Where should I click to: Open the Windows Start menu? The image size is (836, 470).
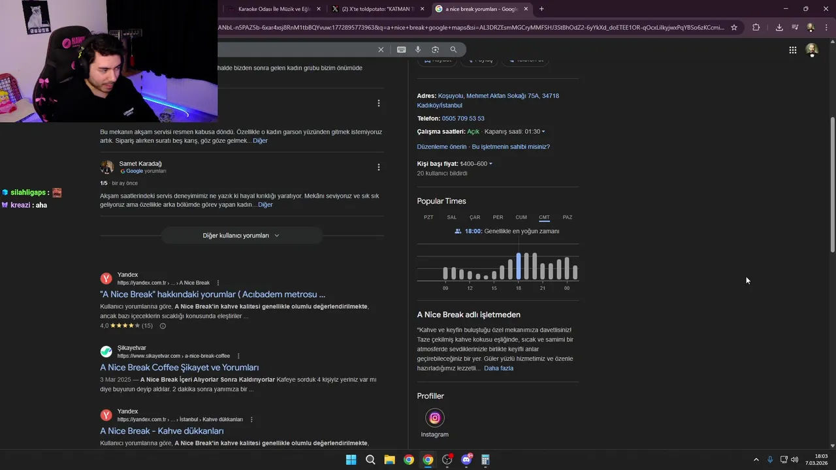point(351,460)
